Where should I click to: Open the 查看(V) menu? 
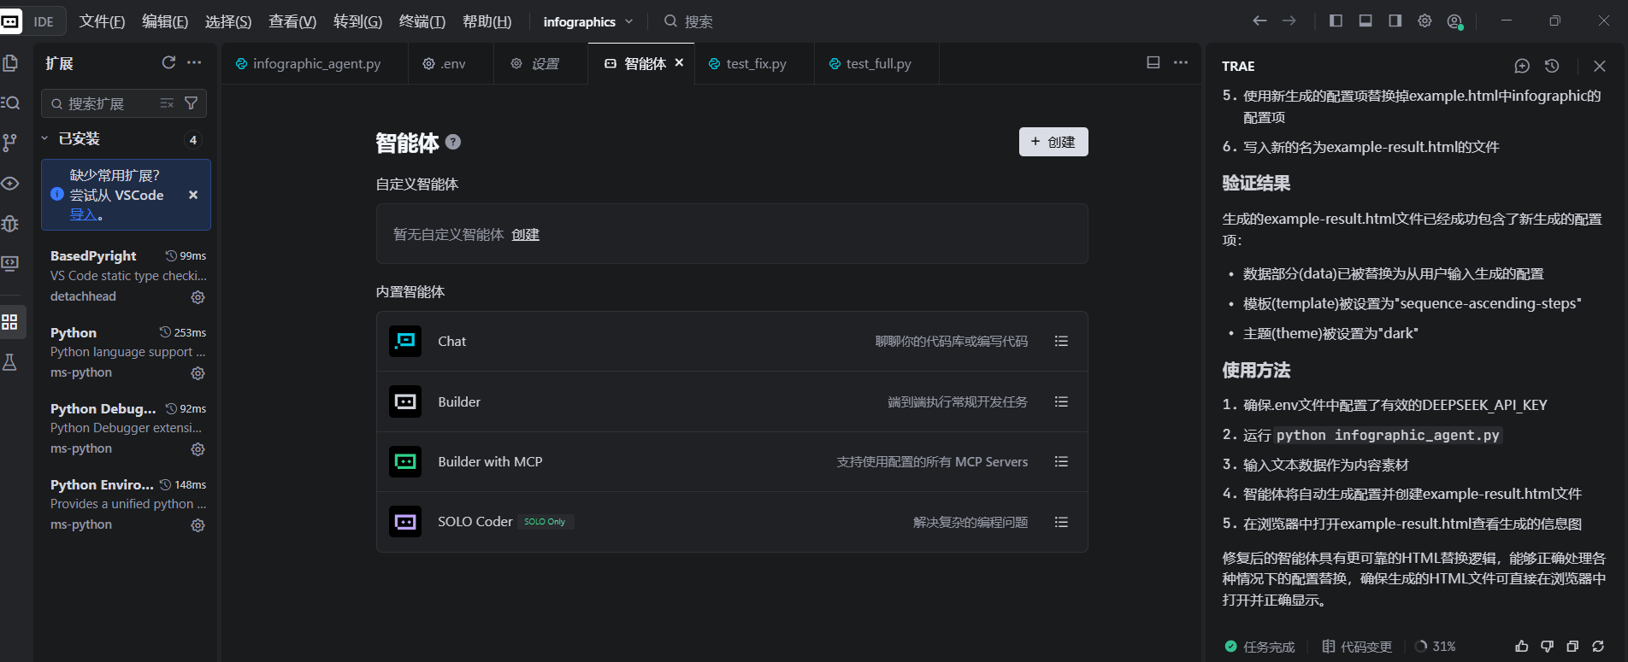[292, 21]
